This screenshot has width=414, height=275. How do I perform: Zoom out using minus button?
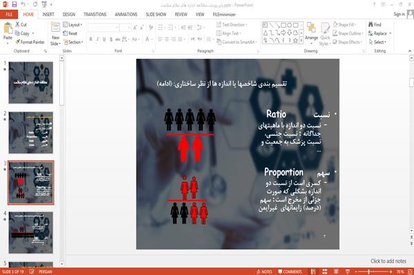[x=356, y=272]
